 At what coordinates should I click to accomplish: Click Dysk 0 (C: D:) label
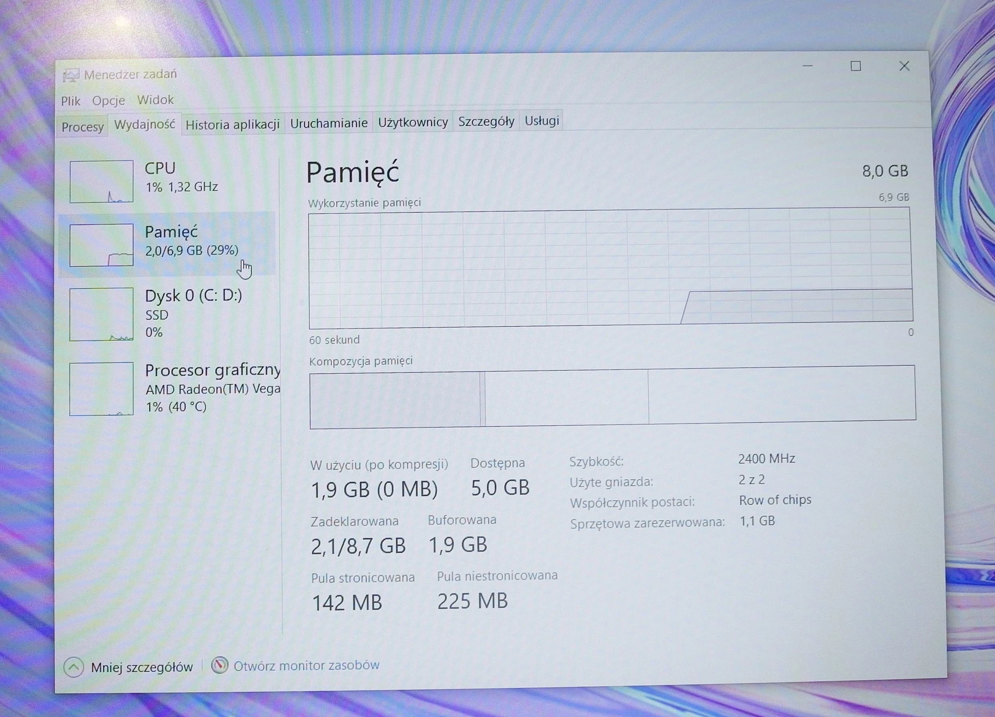[x=193, y=296]
